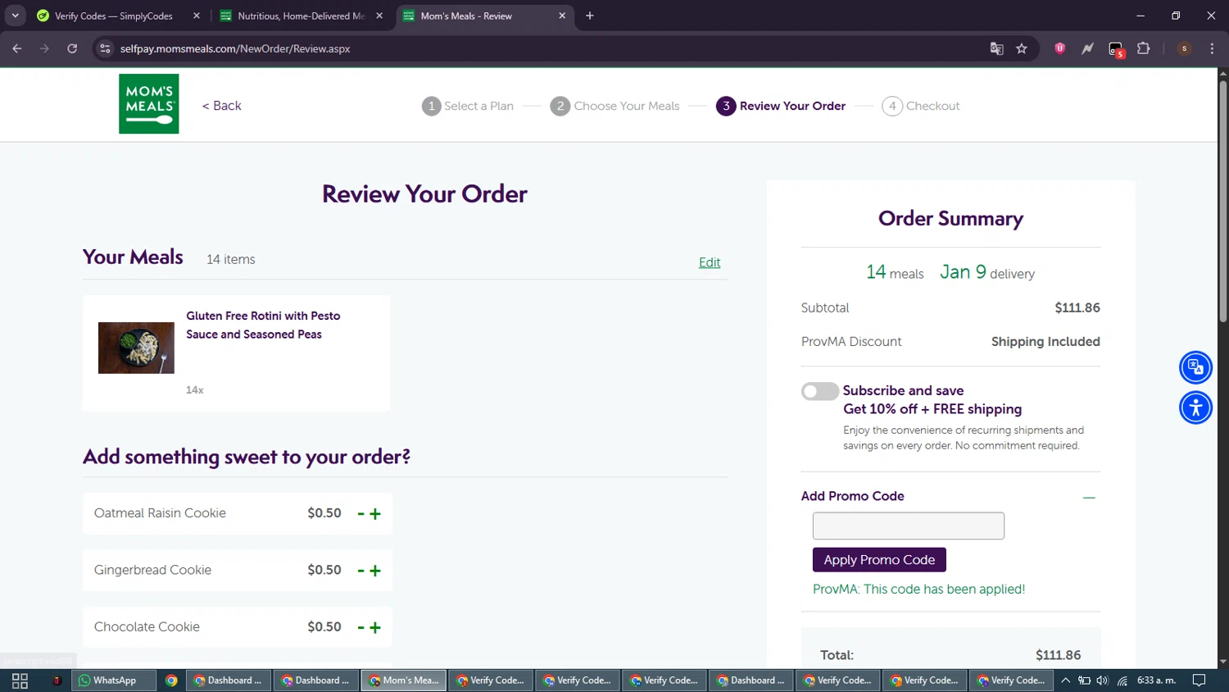Remove a Chocolate Cookie with minus
The image size is (1229, 692).
[361, 628]
